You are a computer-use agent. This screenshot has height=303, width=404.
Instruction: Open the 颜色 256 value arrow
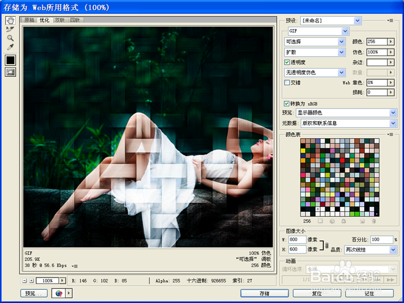pyautogui.click(x=391, y=41)
